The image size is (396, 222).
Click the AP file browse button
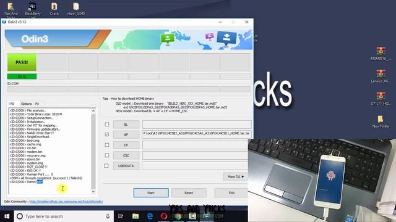(x=126, y=134)
